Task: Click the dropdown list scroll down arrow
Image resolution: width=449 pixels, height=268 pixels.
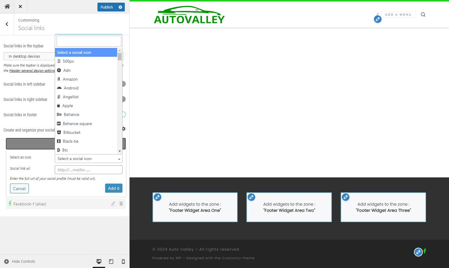Action: click(120, 151)
